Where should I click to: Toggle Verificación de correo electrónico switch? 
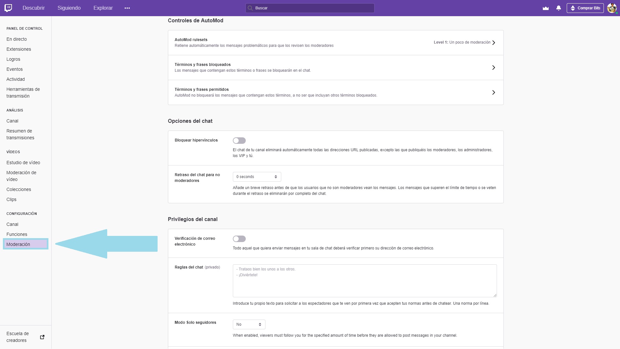click(x=239, y=239)
